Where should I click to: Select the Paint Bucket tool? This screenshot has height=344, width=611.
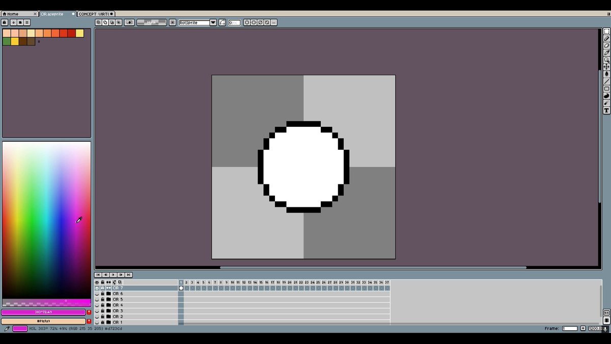coord(606,74)
